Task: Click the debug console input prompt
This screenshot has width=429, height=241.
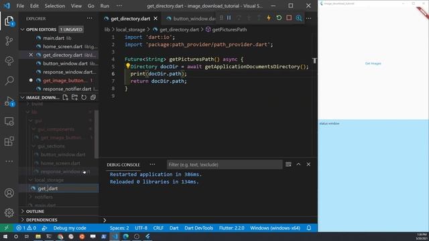Action: 209,220
